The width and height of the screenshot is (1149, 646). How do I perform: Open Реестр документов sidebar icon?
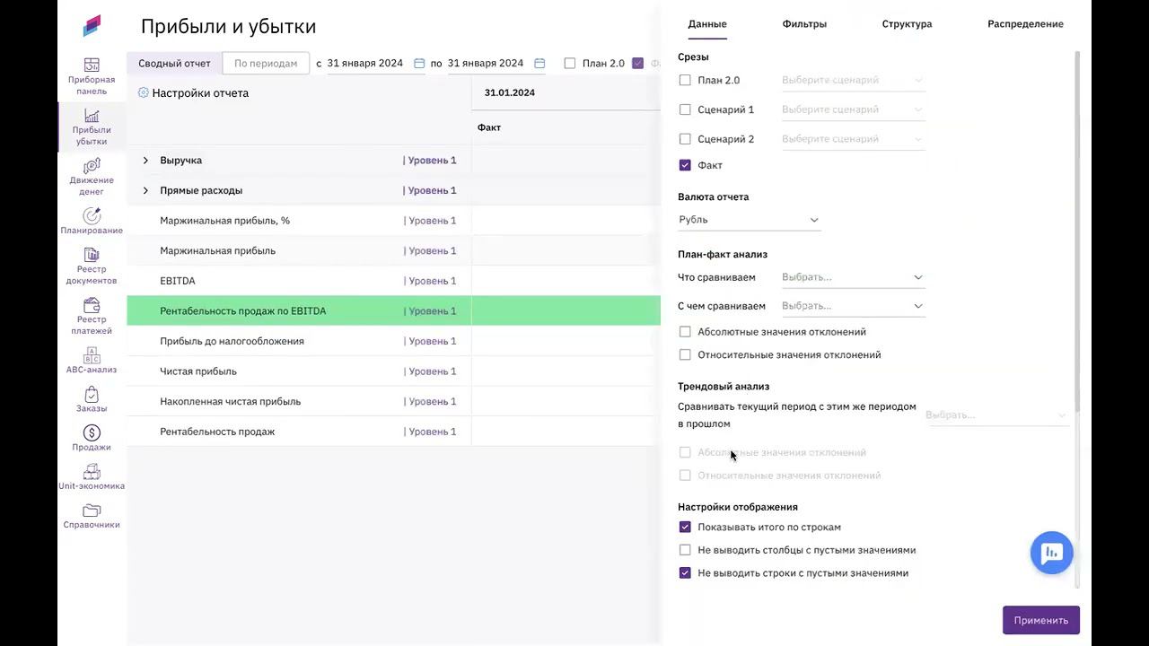click(92, 255)
